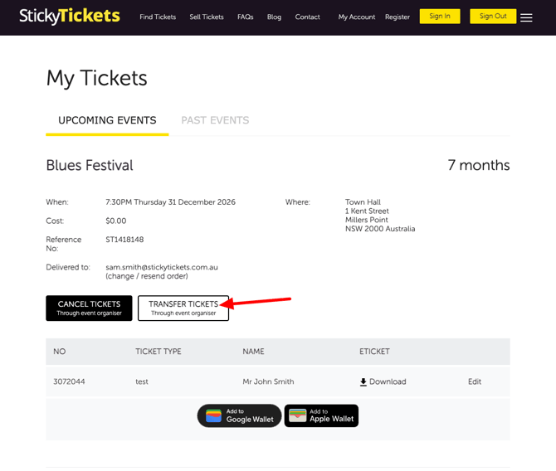Click the yellow Sign Out button
Screen dimensions: 556x471
click(x=493, y=17)
